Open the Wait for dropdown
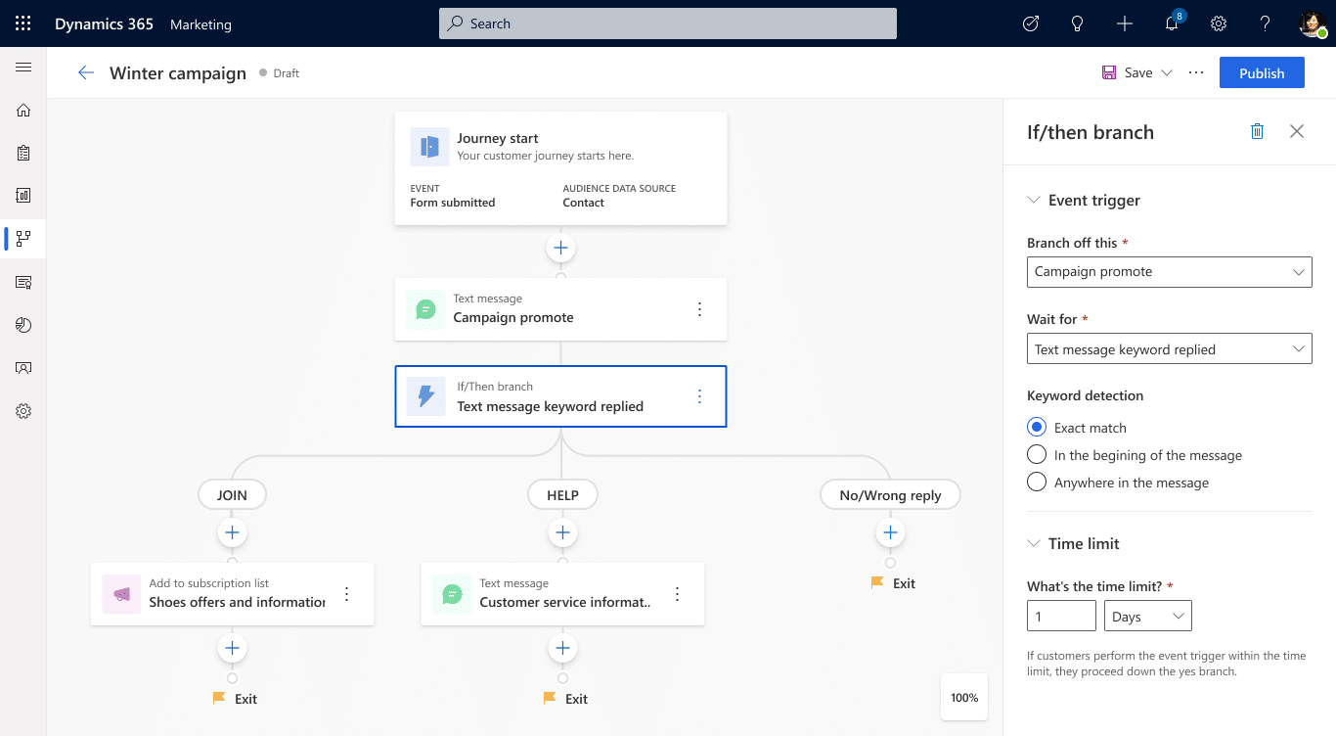The width and height of the screenshot is (1336, 736). [1169, 349]
